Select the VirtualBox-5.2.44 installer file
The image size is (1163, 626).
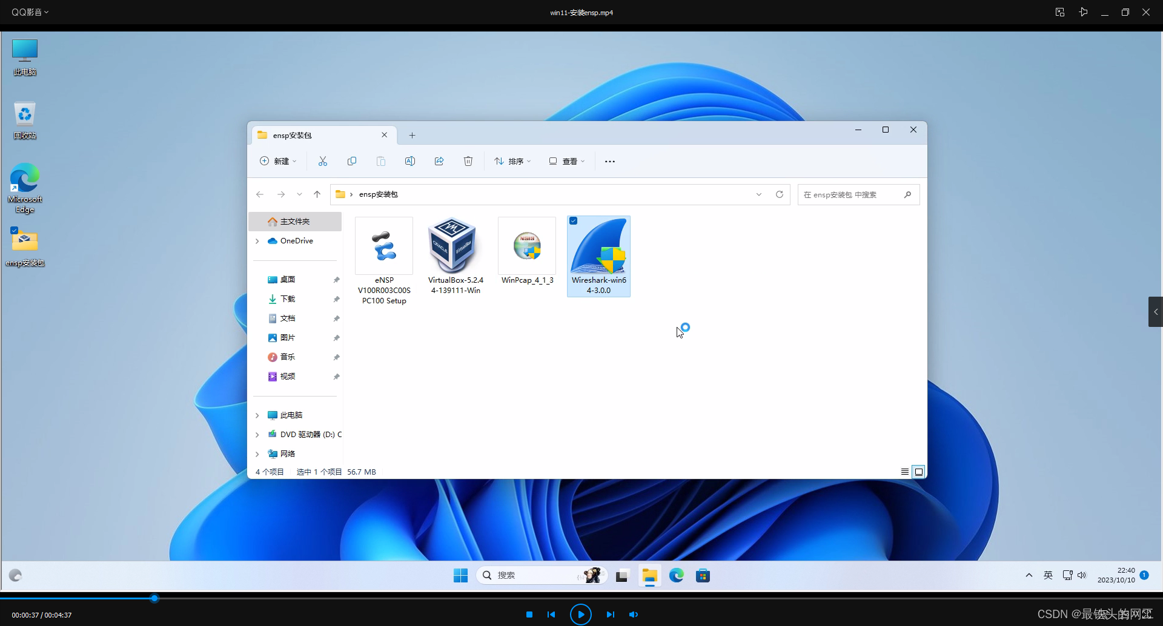(456, 257)
